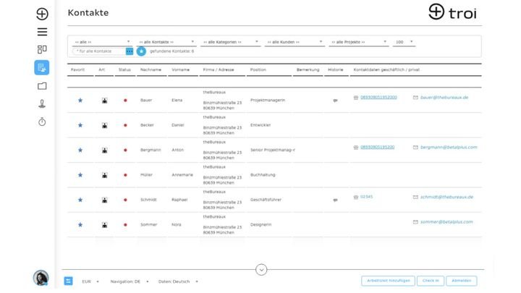Screen dimensions: 521x293
Task: Open the 'alle Kontakte' dropdown
Action: pos(166,42)
